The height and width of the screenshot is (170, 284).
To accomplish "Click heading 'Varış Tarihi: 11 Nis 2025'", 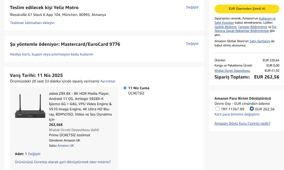I will point(36,76).
